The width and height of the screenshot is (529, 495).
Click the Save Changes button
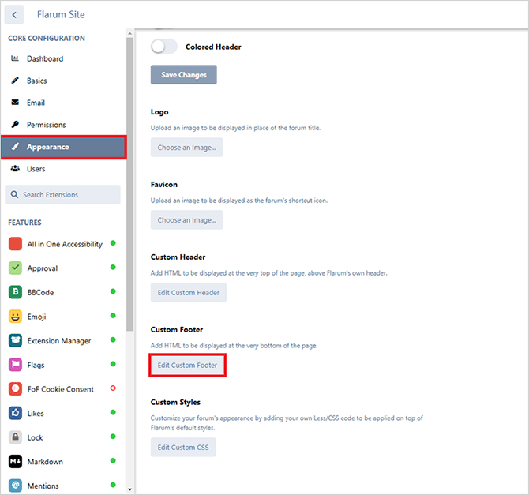point(183,74)
